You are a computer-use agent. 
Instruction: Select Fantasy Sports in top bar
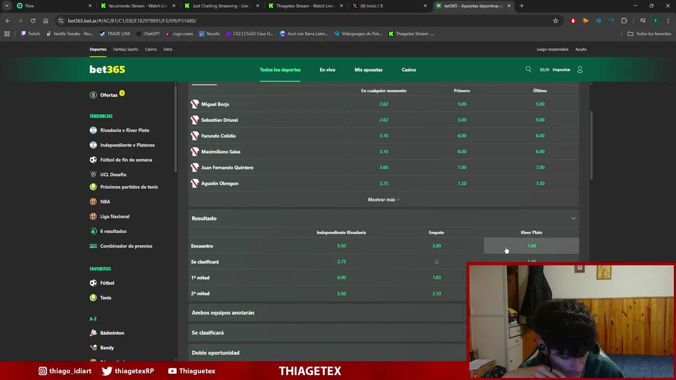(126, 49)
